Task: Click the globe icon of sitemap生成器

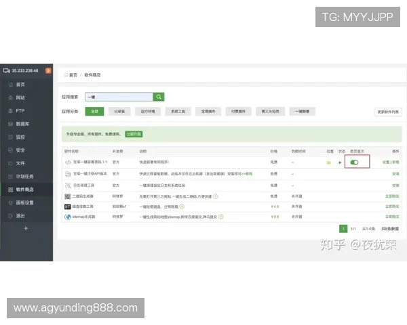Action: point(67,217)
